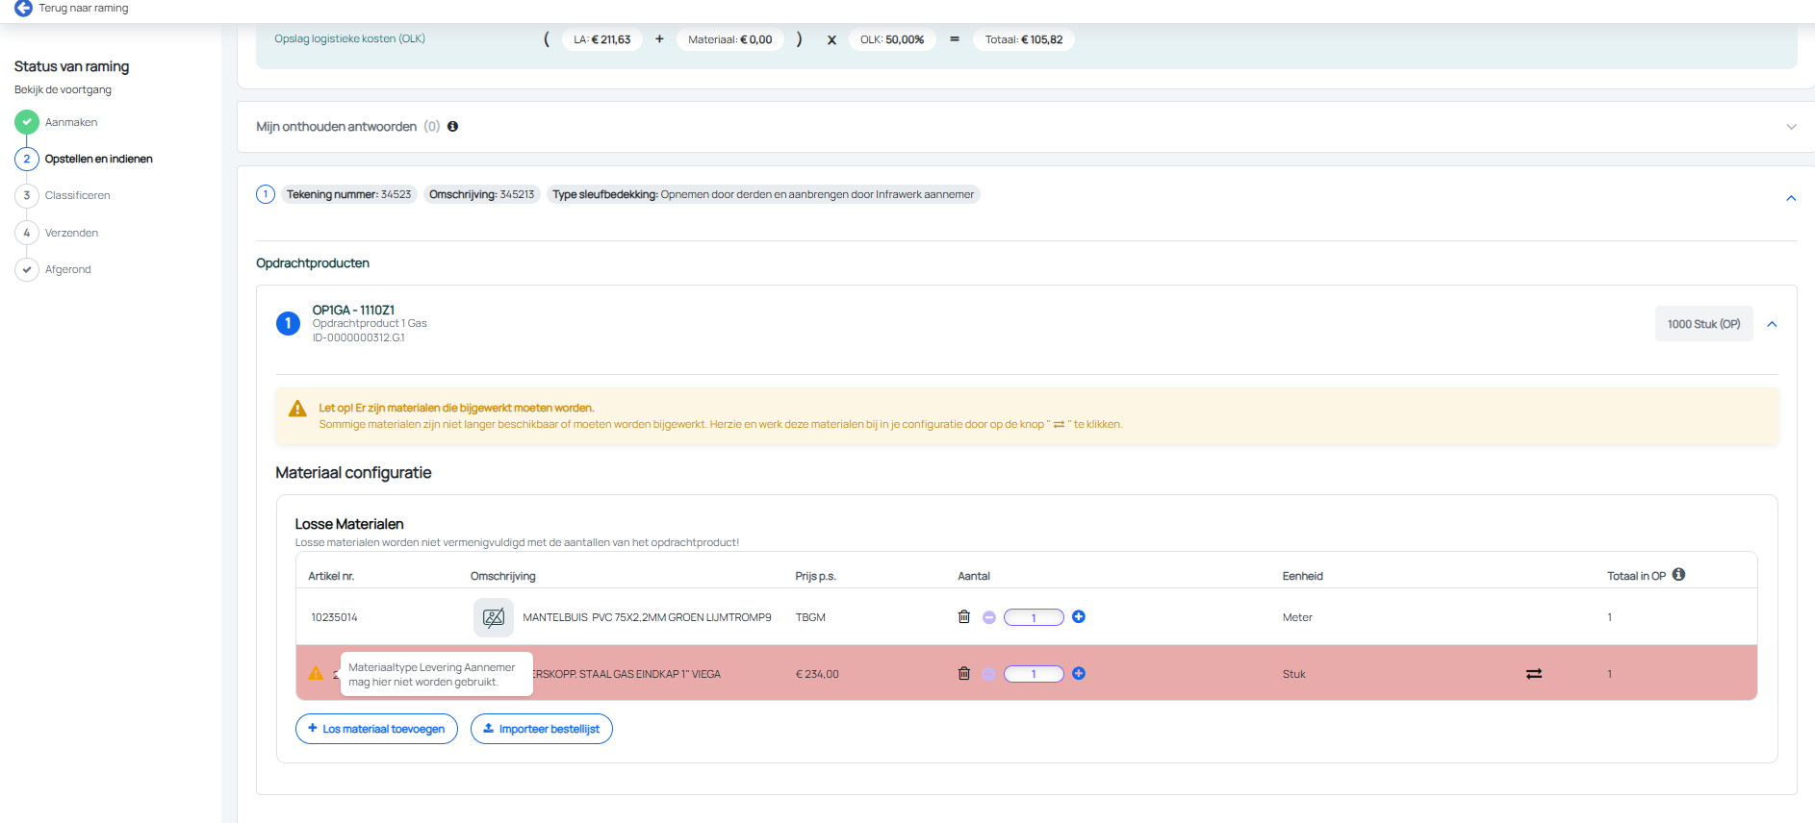Click Opslag logistieke kosten (OLK) label

pyautogui.click(x=349, y=38)
